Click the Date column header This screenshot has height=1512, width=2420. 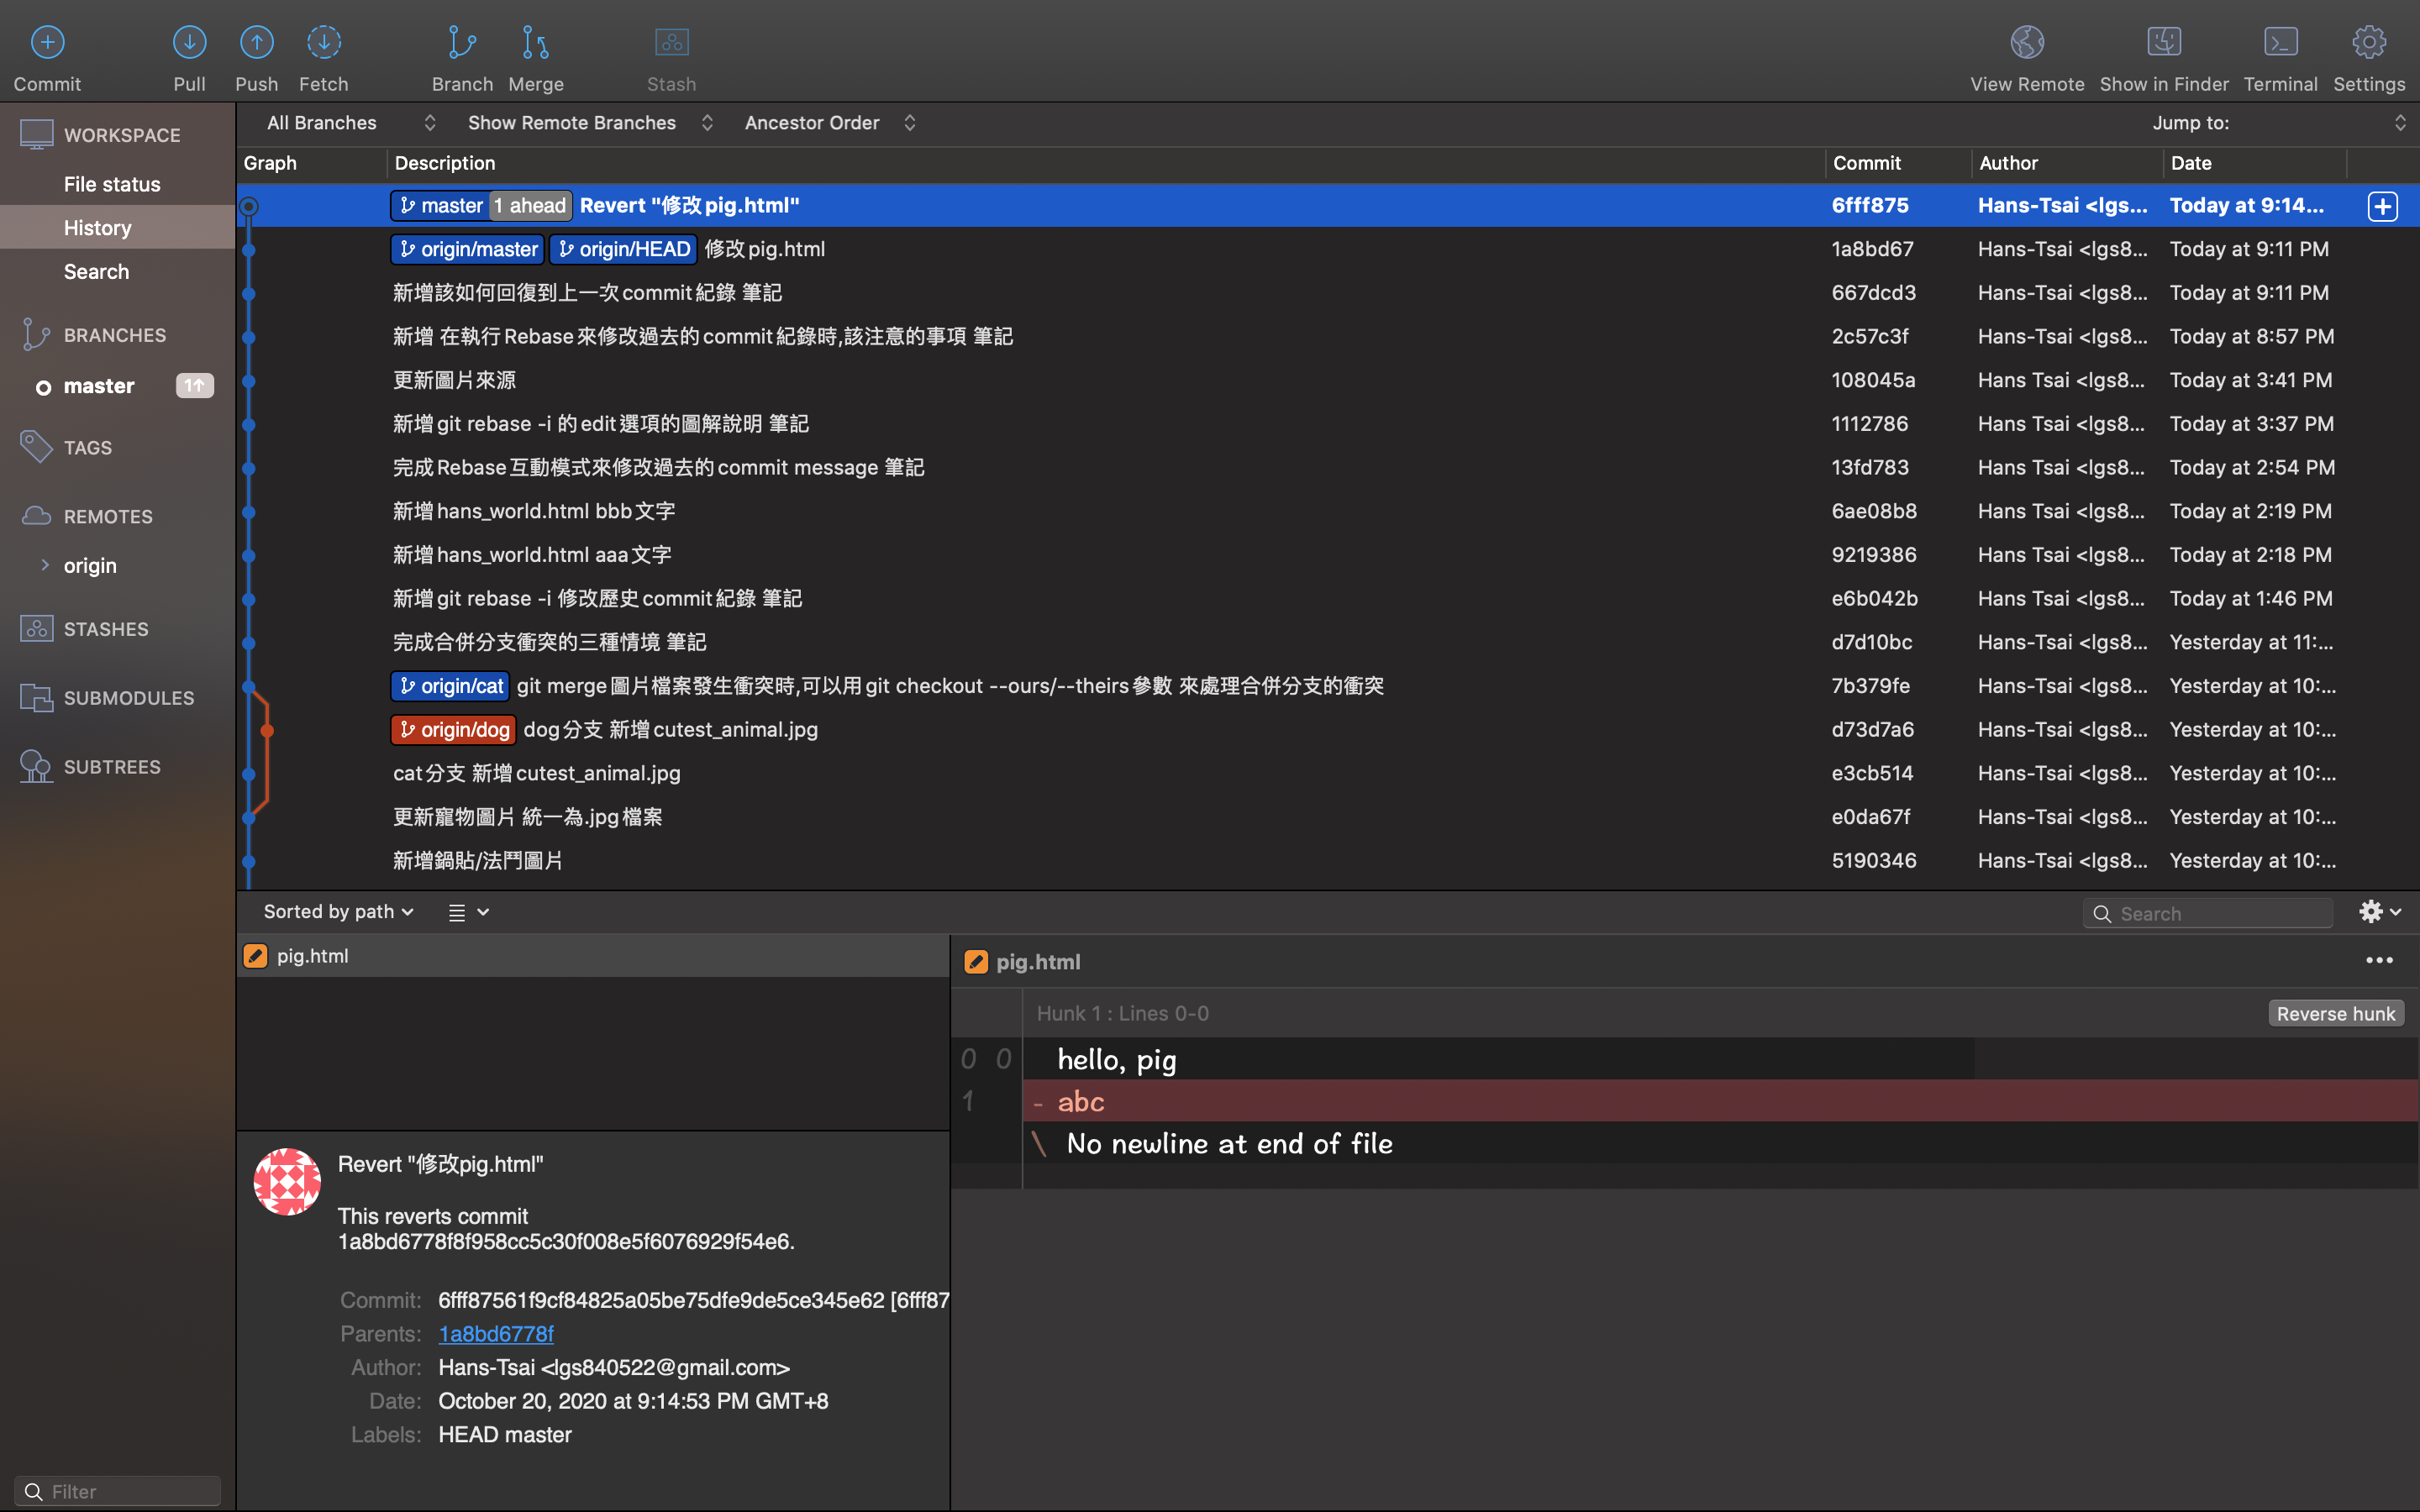click(2255, 163)
